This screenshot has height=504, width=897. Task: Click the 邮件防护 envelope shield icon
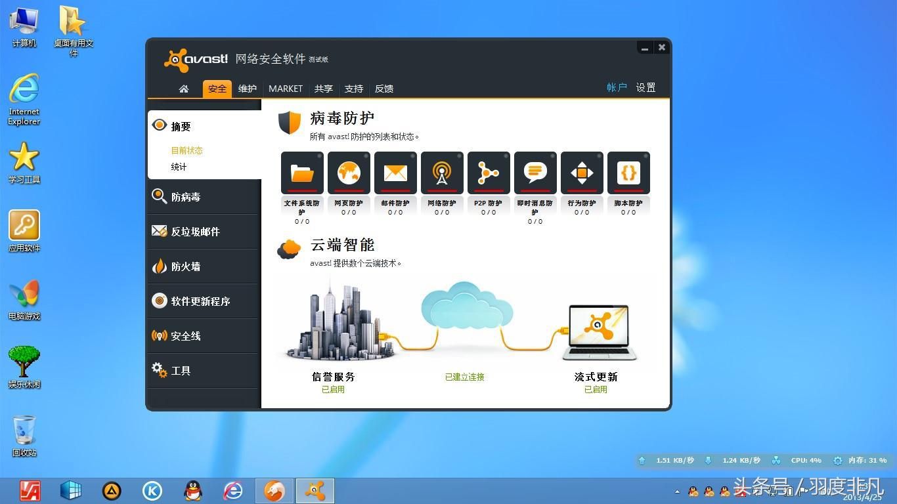pos(395,173)
